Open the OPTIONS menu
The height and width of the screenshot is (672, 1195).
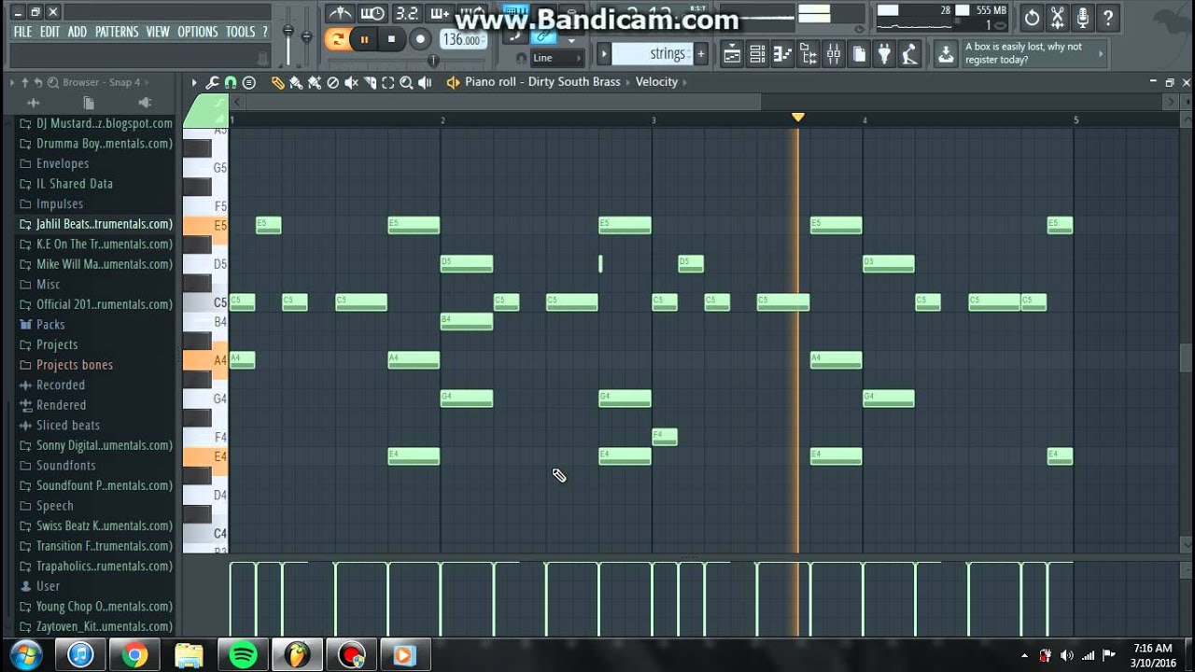click(x=198, y=32)
